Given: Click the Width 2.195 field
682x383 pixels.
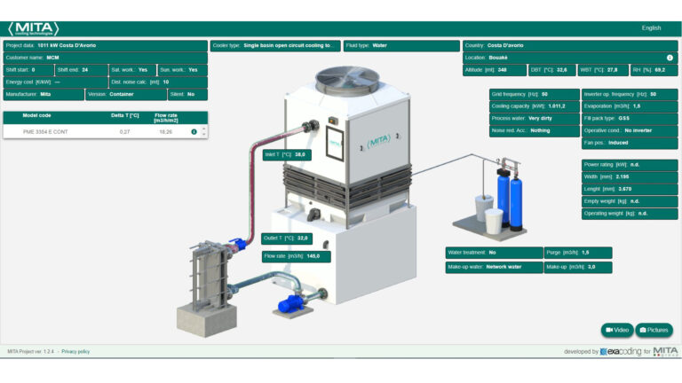Looking at the screenshot, I should pos(630,177).
